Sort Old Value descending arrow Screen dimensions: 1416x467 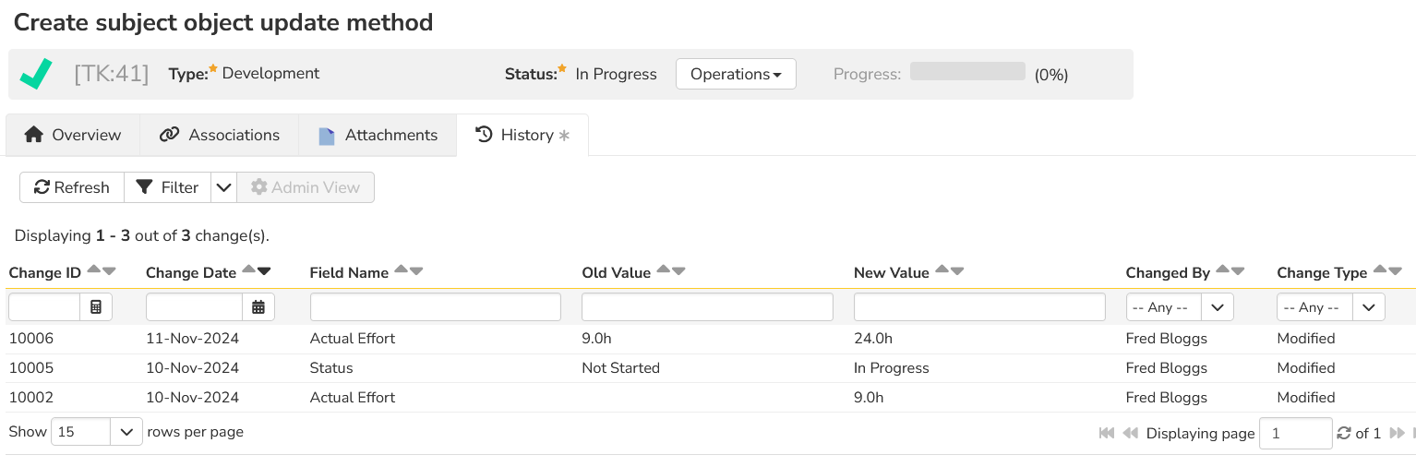[x=678, y=270]
